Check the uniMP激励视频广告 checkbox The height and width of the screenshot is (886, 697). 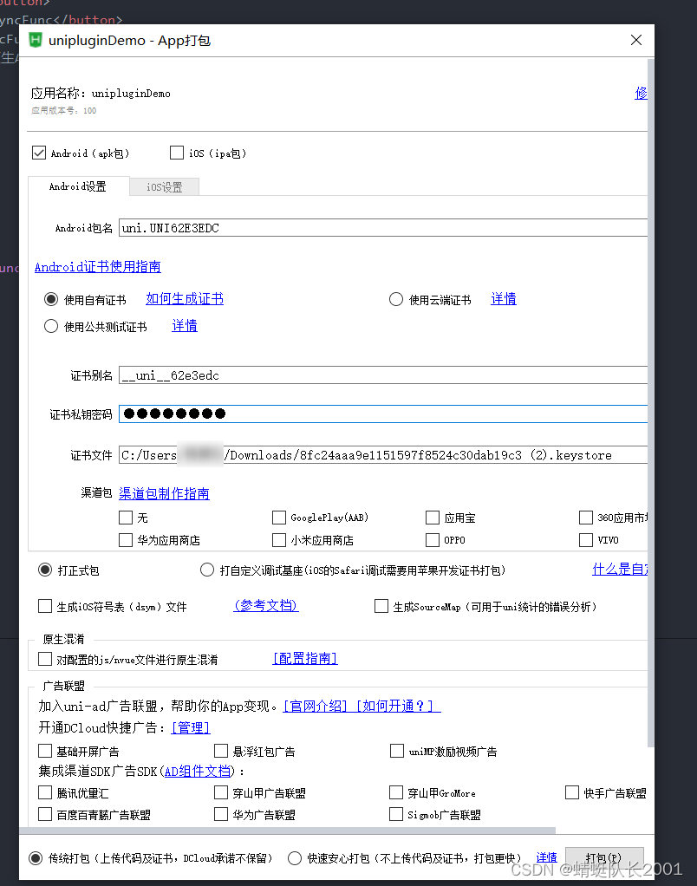397,751
